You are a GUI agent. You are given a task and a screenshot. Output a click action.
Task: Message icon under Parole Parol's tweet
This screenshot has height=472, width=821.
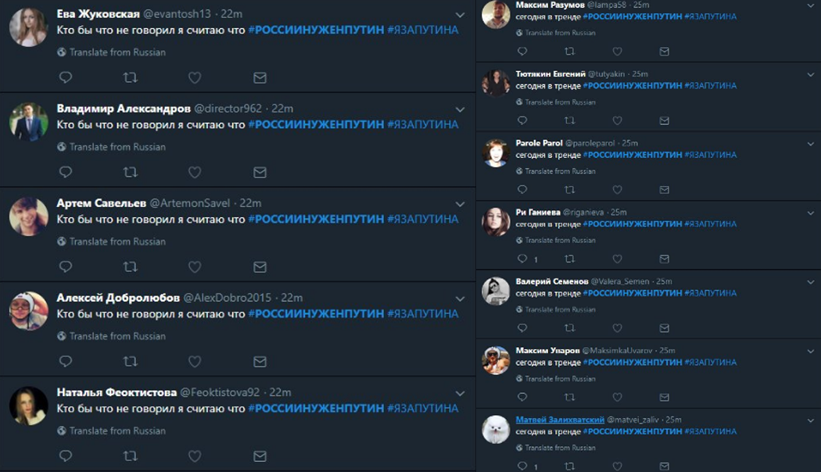pyautogui.click(x=665, y=189)
